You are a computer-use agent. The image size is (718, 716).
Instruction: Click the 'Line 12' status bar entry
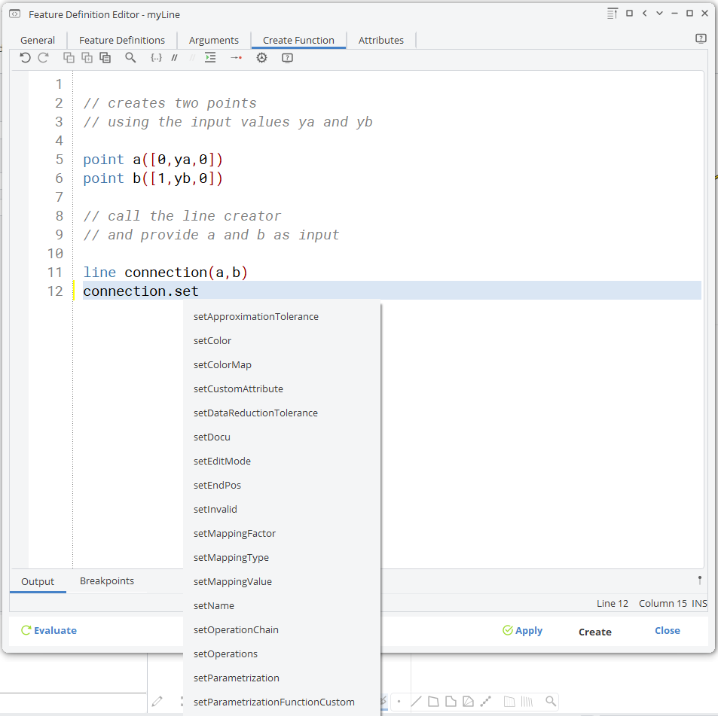(x=613, y=604)
